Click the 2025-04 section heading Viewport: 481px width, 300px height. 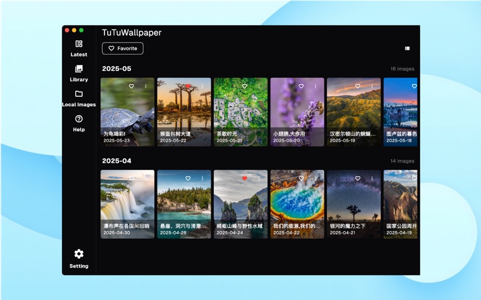pos(117,161)
